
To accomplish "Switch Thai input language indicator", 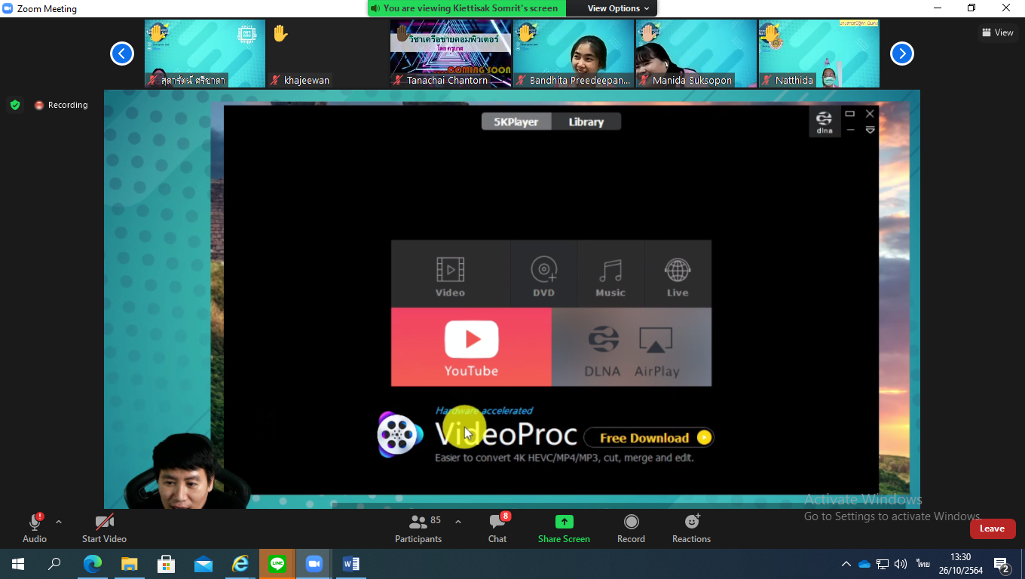I will pos(923,564).
